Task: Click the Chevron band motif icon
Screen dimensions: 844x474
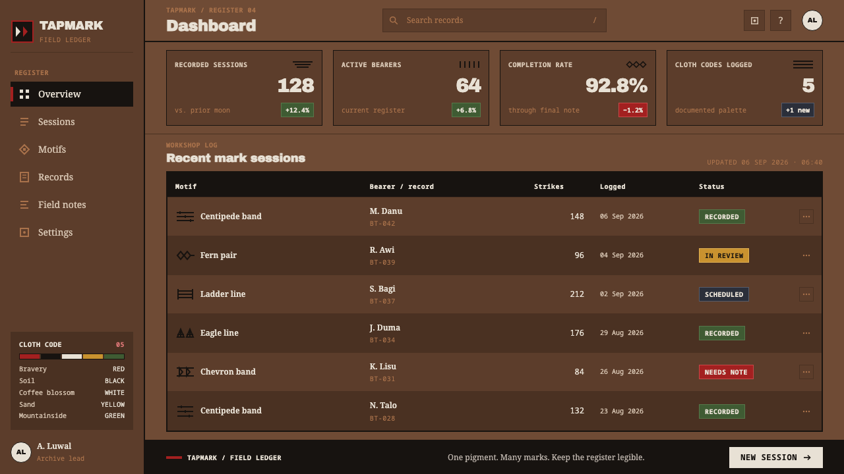Action: [x=185, y=372]
